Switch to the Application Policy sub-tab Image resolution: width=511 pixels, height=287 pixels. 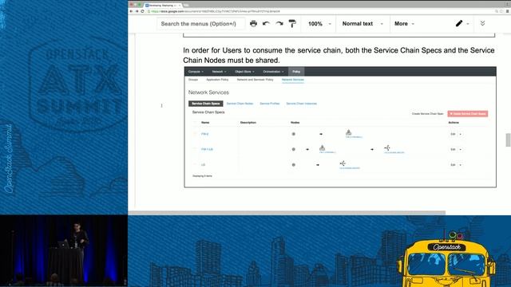click(217, 80)
